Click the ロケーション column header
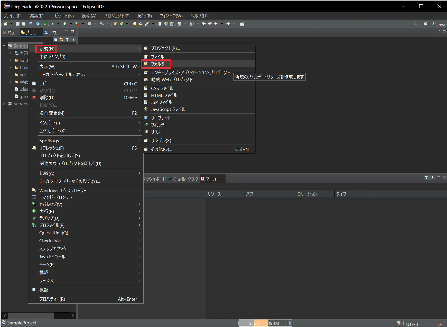Viewport: 447px width, 327px height. tap(315, 194)
